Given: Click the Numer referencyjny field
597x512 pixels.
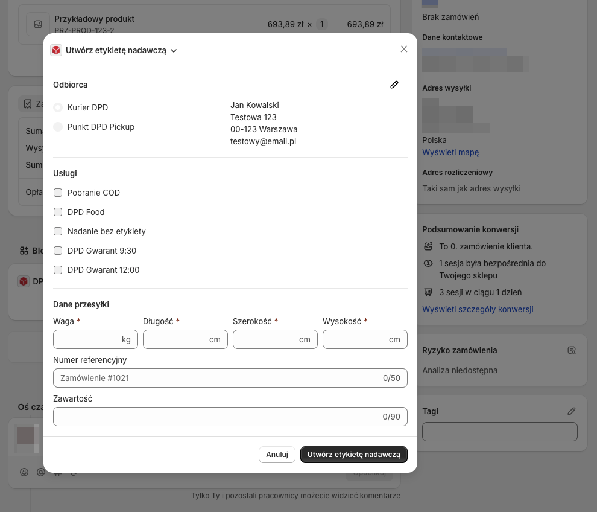Looking at the screenshot, I should pyautogui.click(x=230, y=378).
